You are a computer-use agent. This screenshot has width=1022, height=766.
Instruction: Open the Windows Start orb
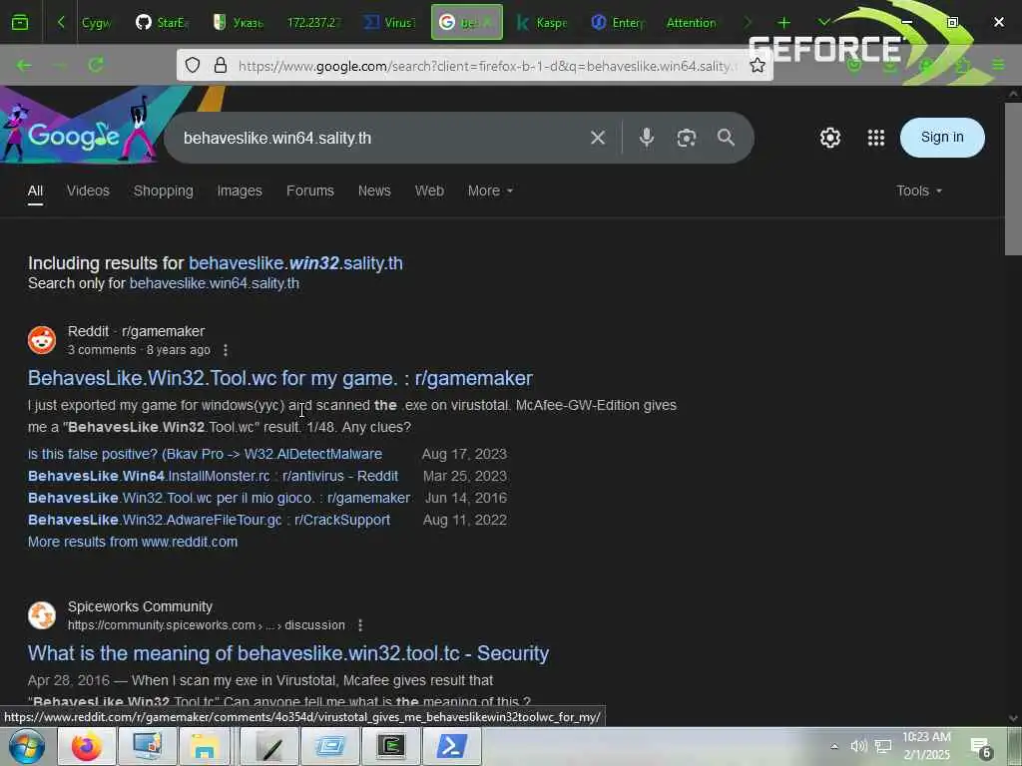pos(27,746)
